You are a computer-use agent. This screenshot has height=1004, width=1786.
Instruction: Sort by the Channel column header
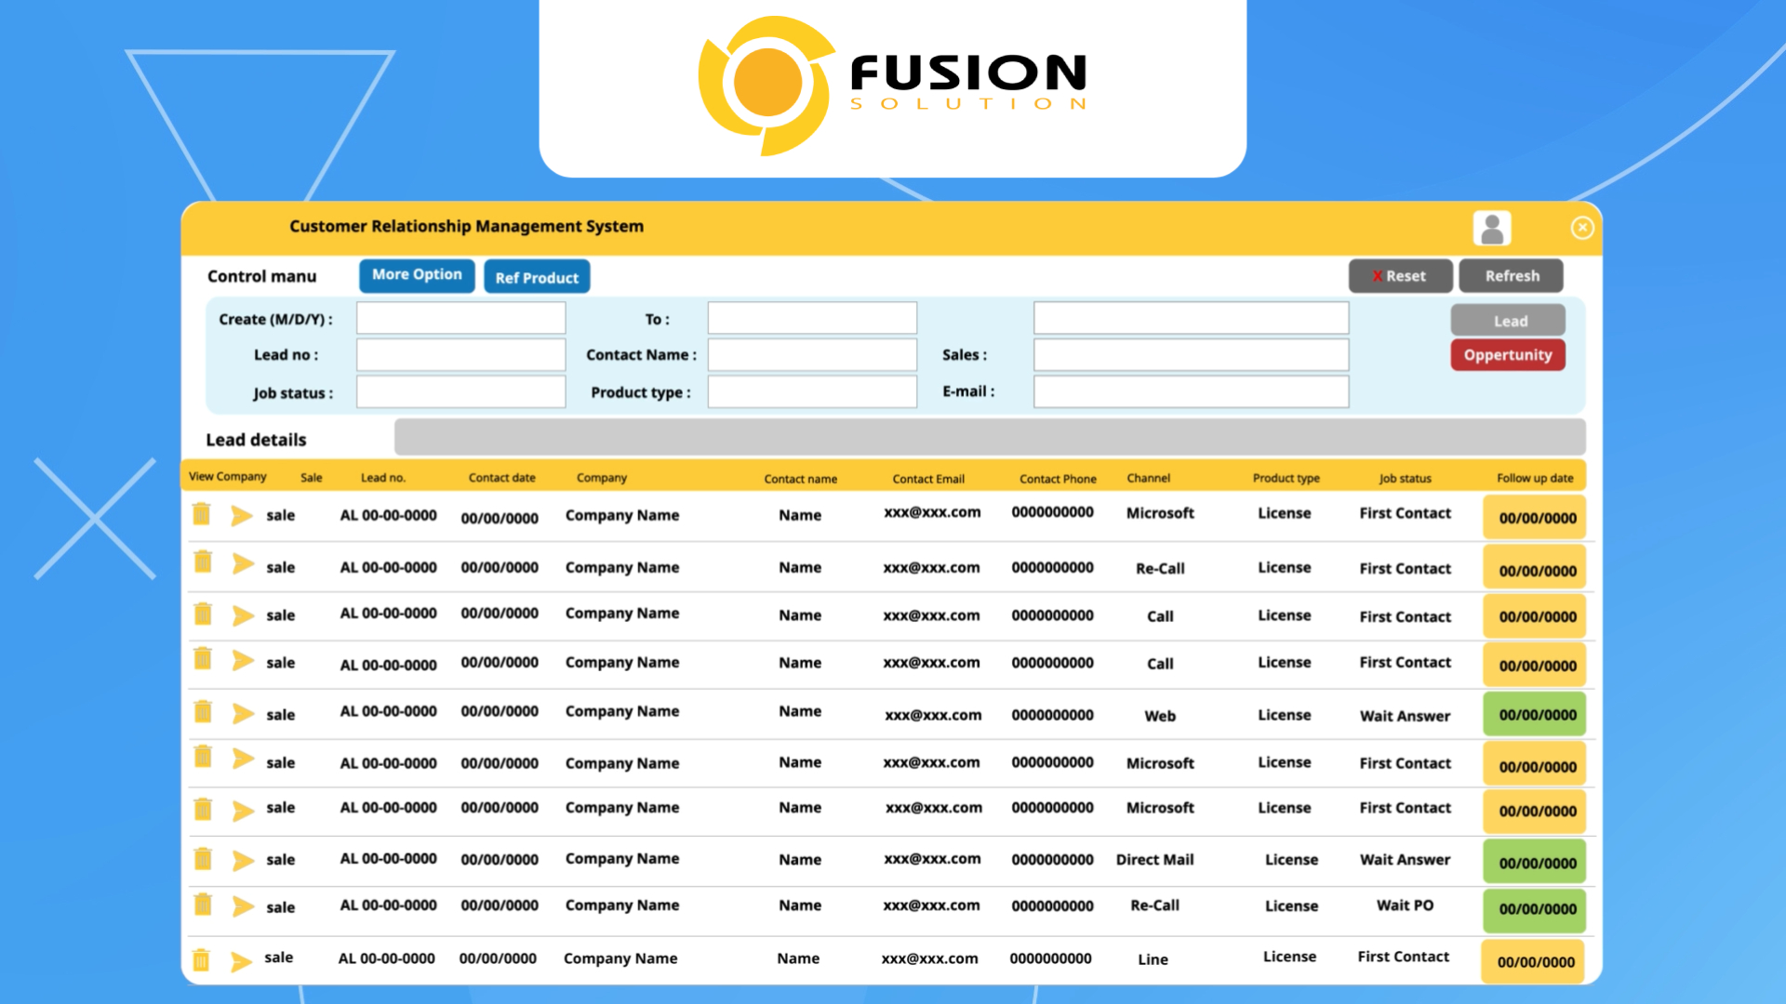pos(1148,478)
